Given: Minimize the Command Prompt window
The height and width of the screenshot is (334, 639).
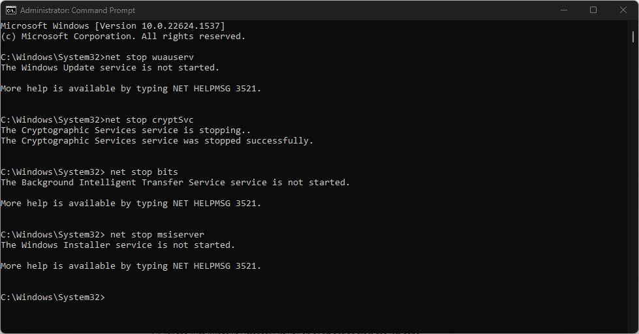Looking at the screenshot, I should click(x=563, y=10).
